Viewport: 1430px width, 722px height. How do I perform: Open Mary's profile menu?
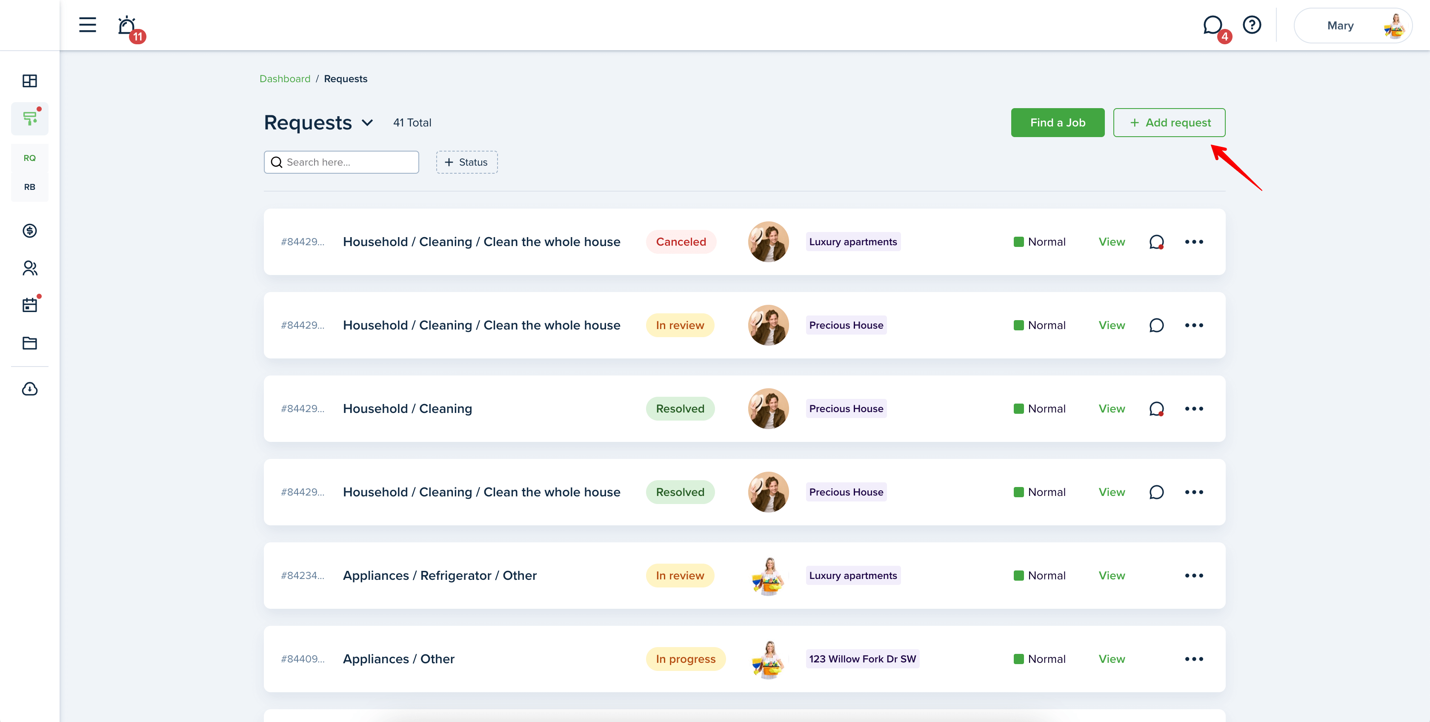click(x=1353, y=26)
